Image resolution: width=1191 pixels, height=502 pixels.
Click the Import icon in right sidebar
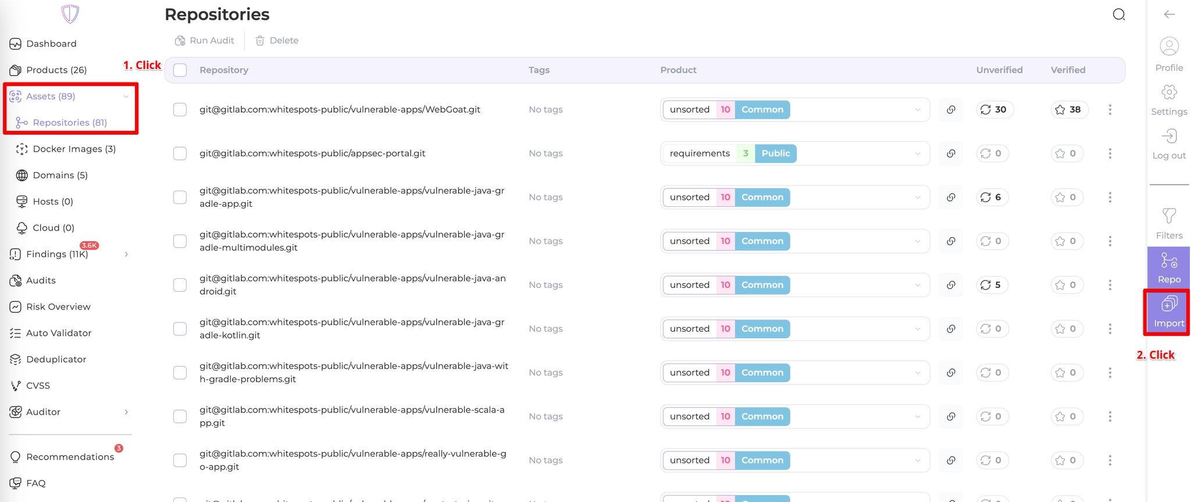[x=1169, y=304]
